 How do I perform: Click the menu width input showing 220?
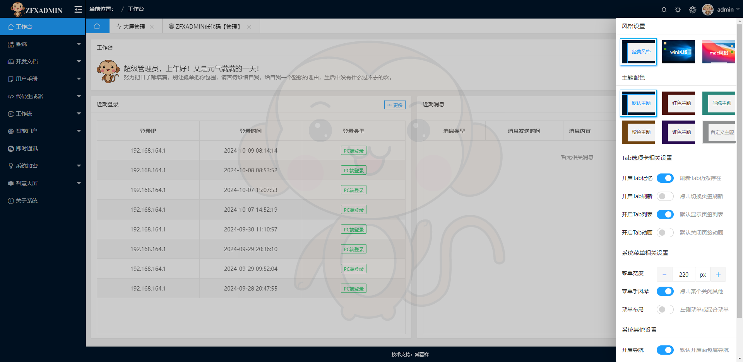click(x=684, y=275)
